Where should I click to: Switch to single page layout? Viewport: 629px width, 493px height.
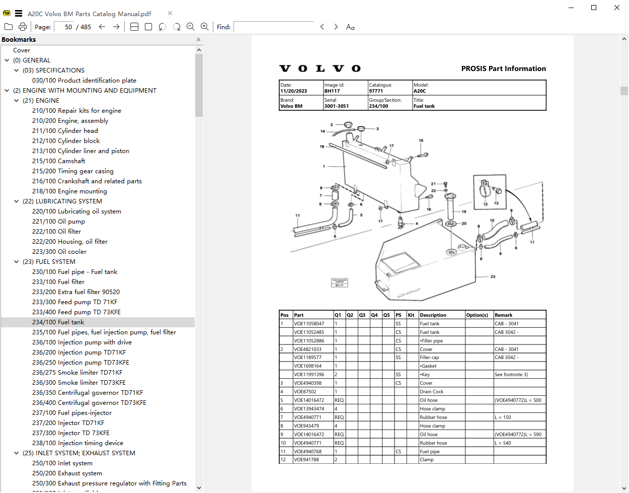tap(148, 27)
